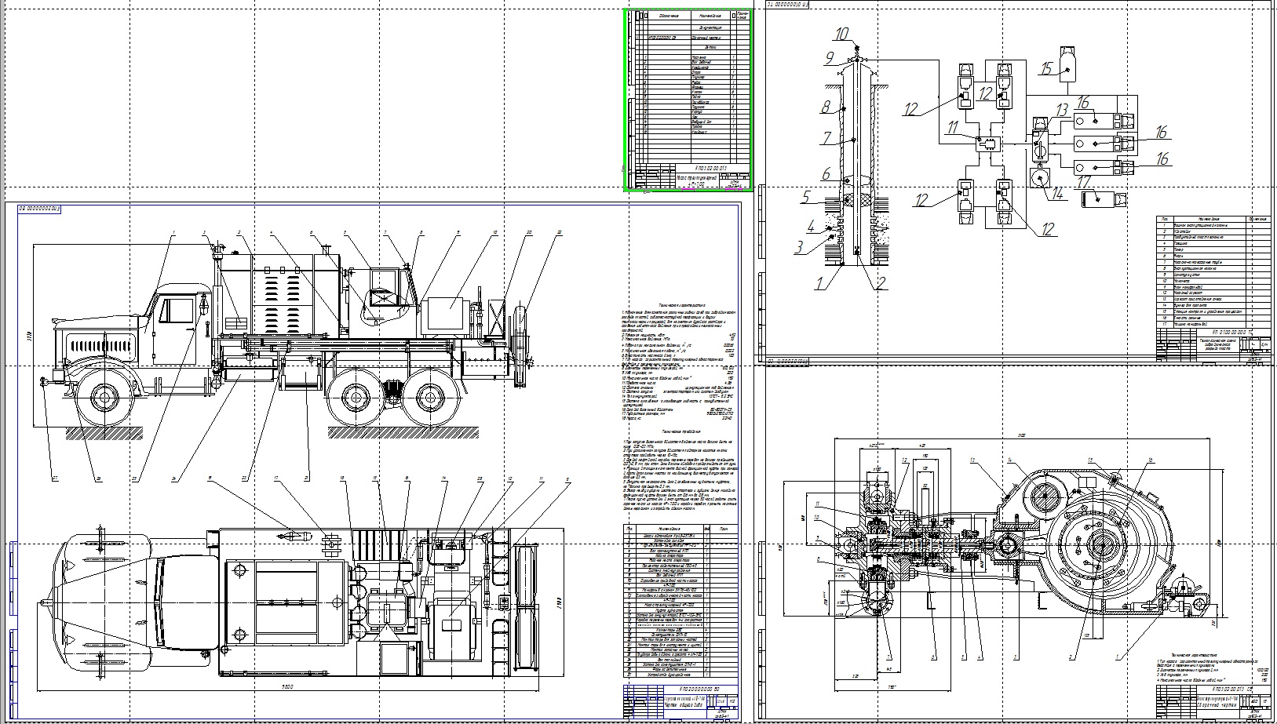Click callout 6 beside the well anchor
1277x724 pixels.
pyautogui.click(x=826, y=173)
